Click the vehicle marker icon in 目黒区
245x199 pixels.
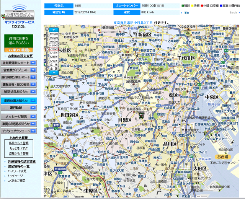[x=141, y=116]
